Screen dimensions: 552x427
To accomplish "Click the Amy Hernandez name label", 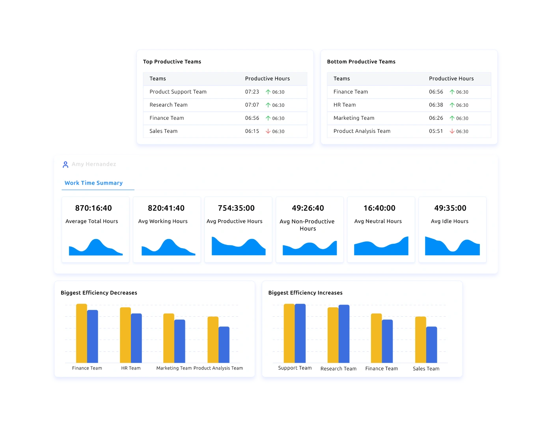I will point(93,164).
